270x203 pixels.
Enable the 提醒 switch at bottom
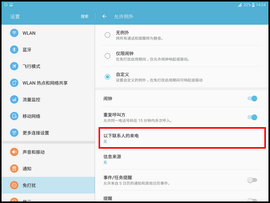252,200
